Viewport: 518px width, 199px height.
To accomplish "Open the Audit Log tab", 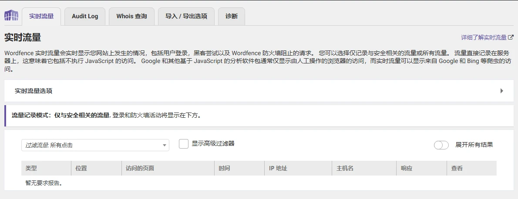I will tap(85, 16).
